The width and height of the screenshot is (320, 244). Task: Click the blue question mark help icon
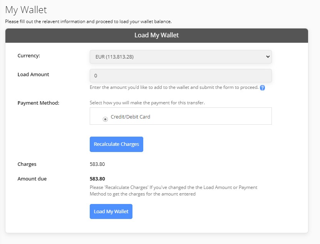263,88
